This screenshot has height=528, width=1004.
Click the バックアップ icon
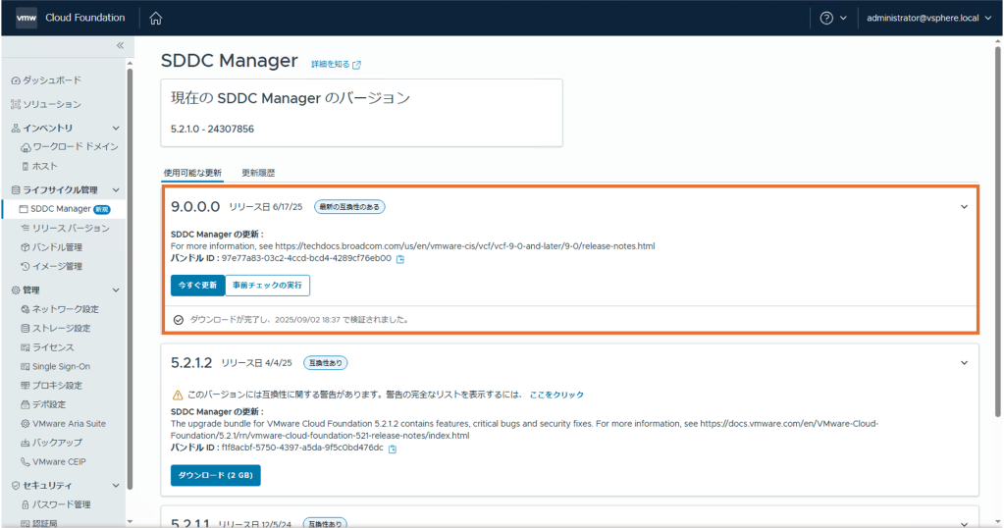click(x=25, y=443)
